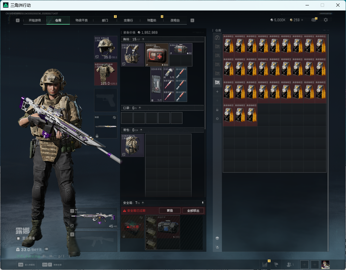Open the player avatar portrait
346x270 pixels.
[325, 265]
